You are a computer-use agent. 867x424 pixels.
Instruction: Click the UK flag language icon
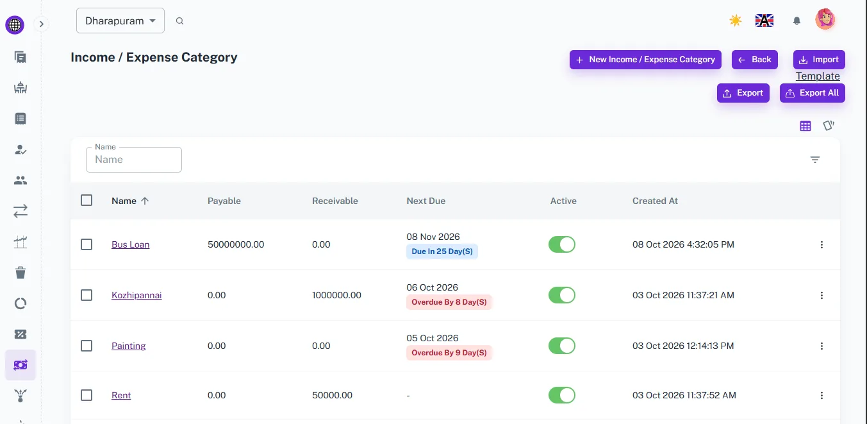pos(764,21)
